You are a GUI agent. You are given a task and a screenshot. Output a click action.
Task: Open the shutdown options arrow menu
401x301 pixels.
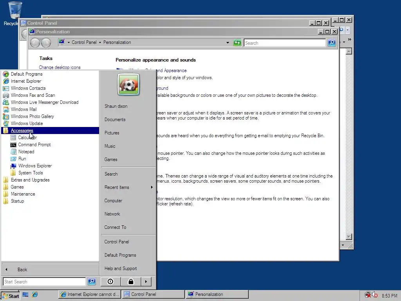click(146, 281)
